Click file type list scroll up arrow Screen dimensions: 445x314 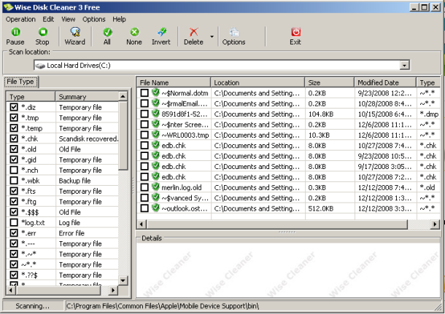pos(123,97)
